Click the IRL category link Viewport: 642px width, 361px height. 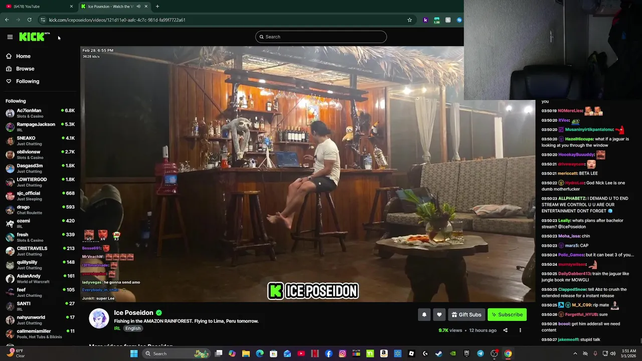click(117, 328)
